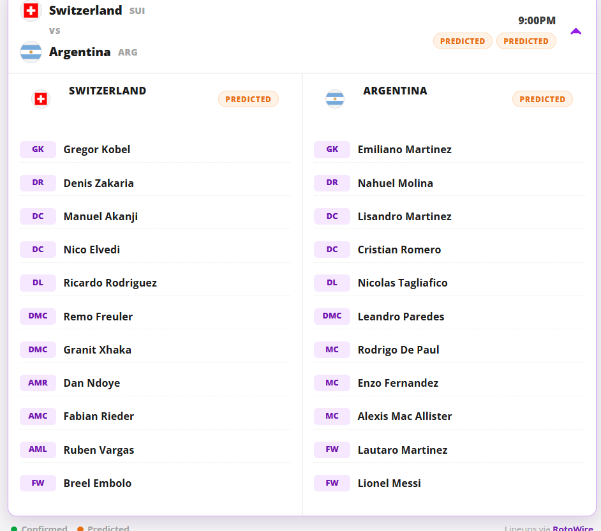Viewport: 601px width, 531px height.
Task: Click the AMC badge beside Fabian Rieder
Action: (x=38, y=416)
